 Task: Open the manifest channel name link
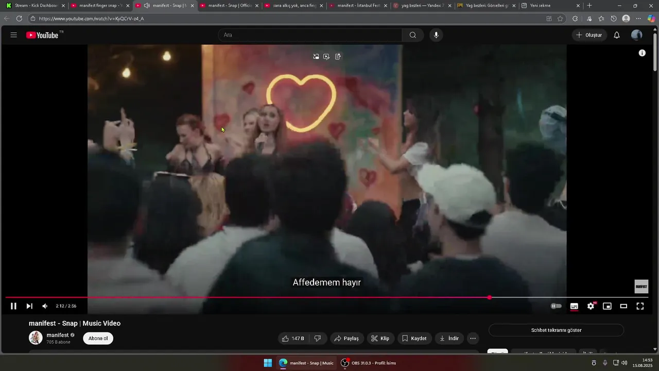[x=58, y=335]
